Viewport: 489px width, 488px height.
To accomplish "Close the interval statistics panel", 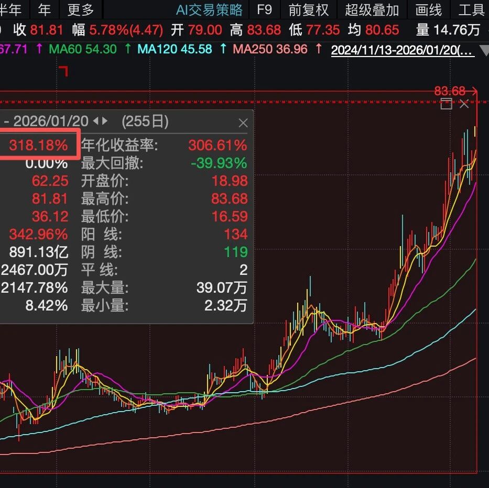I will click(243, 123).
